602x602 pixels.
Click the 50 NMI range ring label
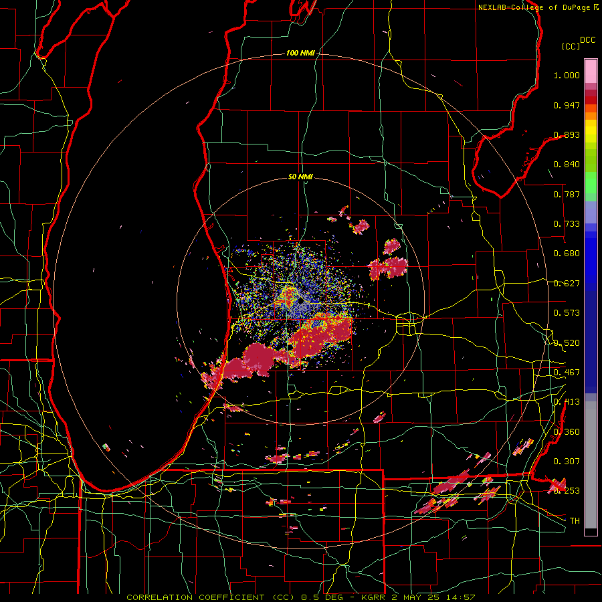pos(300,177)
